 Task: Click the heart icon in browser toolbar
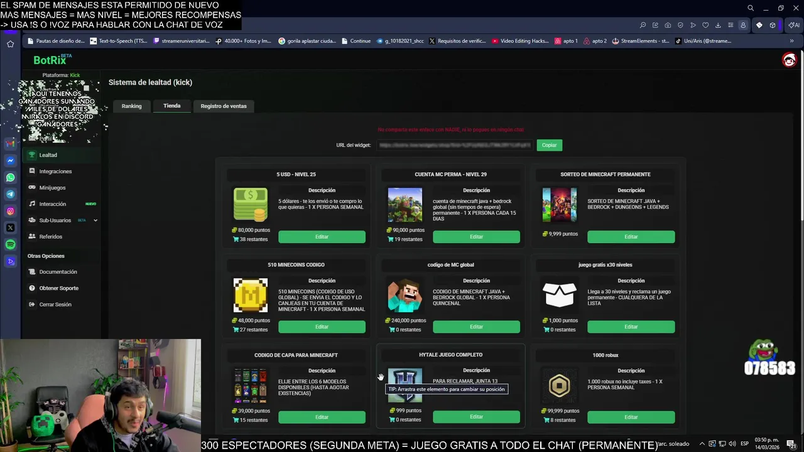(x=705, y=25)
